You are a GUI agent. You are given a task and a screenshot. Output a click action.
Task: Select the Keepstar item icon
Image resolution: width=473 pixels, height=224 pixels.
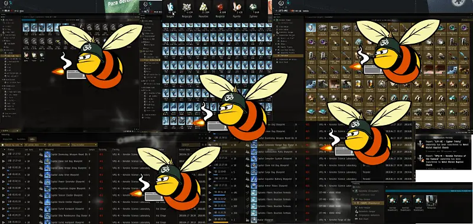(431, 200)
